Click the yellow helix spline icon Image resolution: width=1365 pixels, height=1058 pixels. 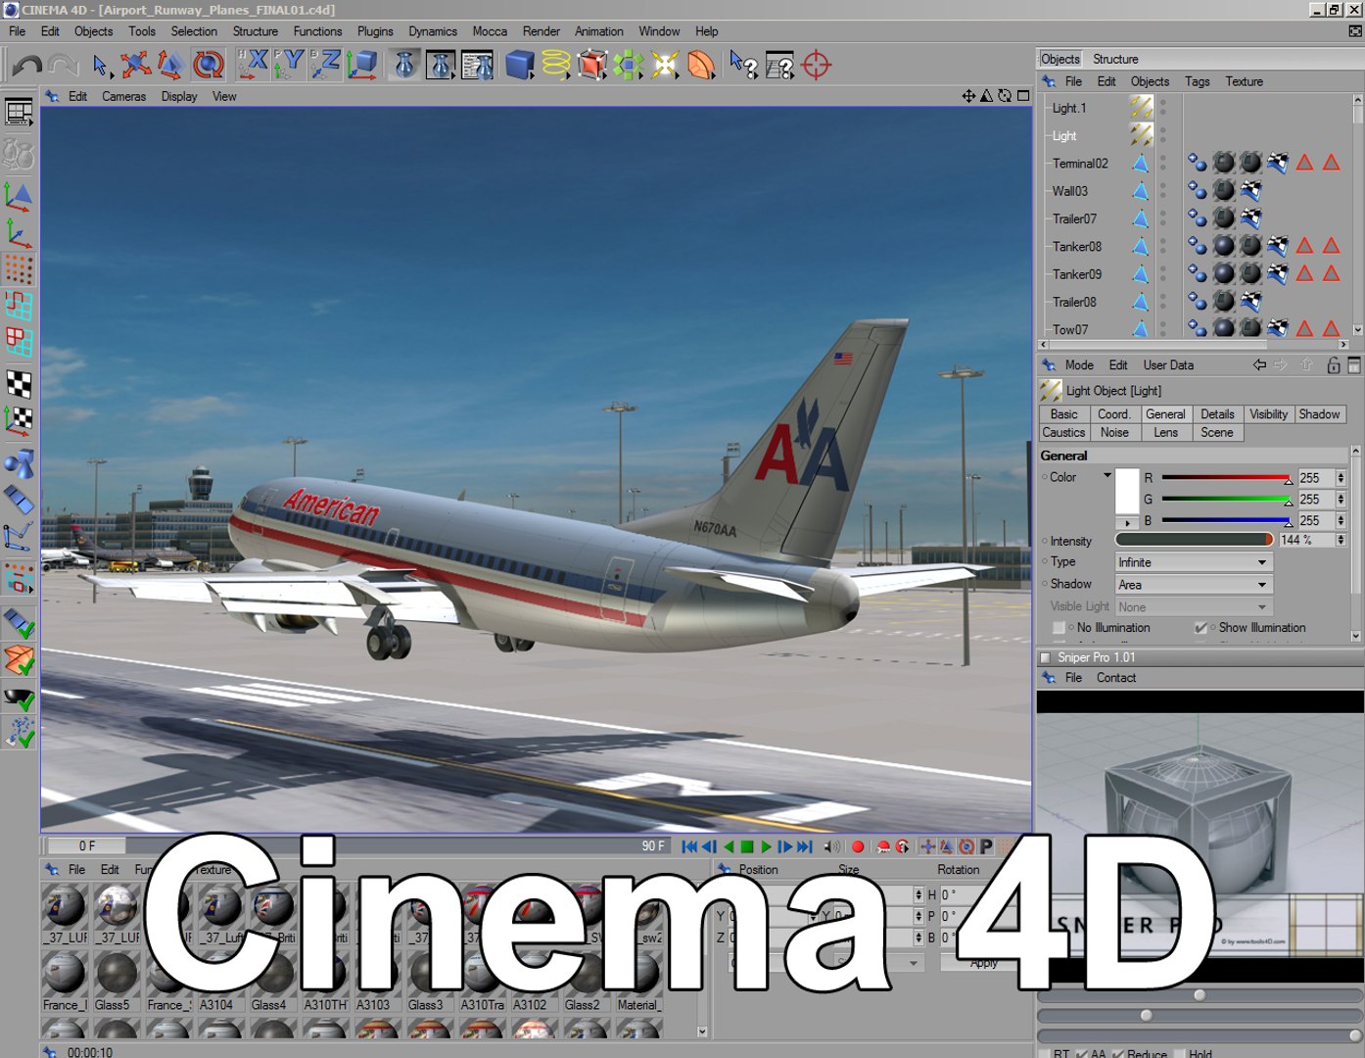[x=556, y=65]
